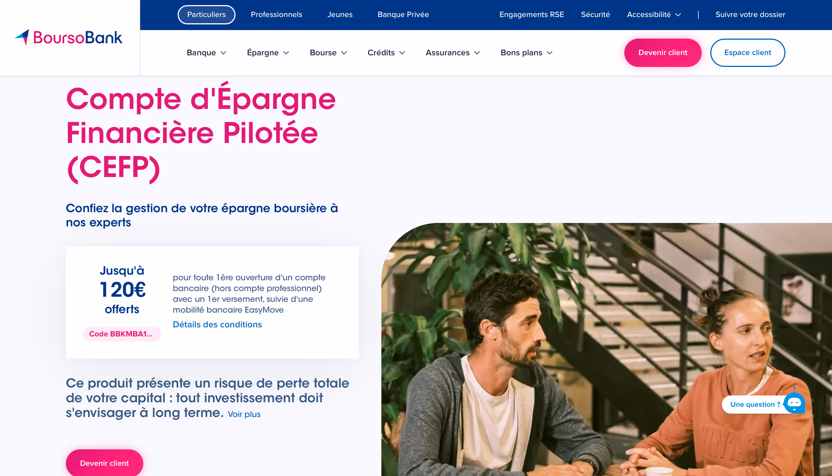Open the Bourse dropdown chevron
Screen dimensions: 832x476
(344, 53)
